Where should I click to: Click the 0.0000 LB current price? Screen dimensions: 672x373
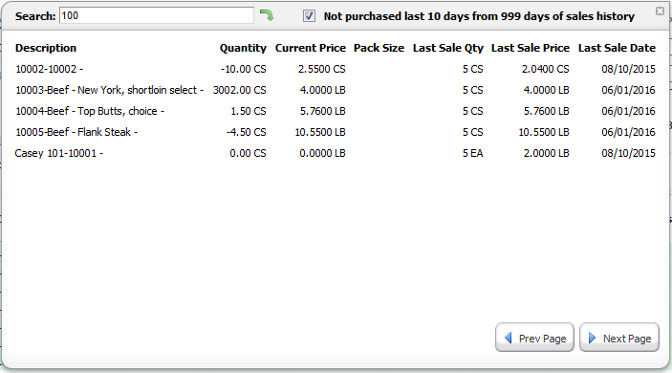(322, 153)
